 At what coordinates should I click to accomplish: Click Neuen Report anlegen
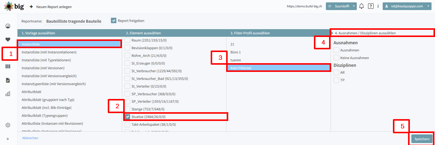(54, 7)
